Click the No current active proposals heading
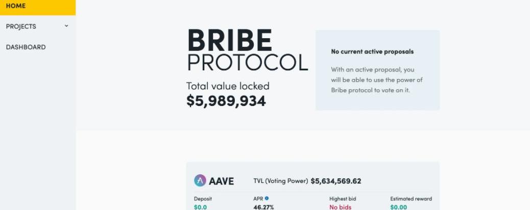The height and width of the screenshot is (210, 530). tap(372, 51)
